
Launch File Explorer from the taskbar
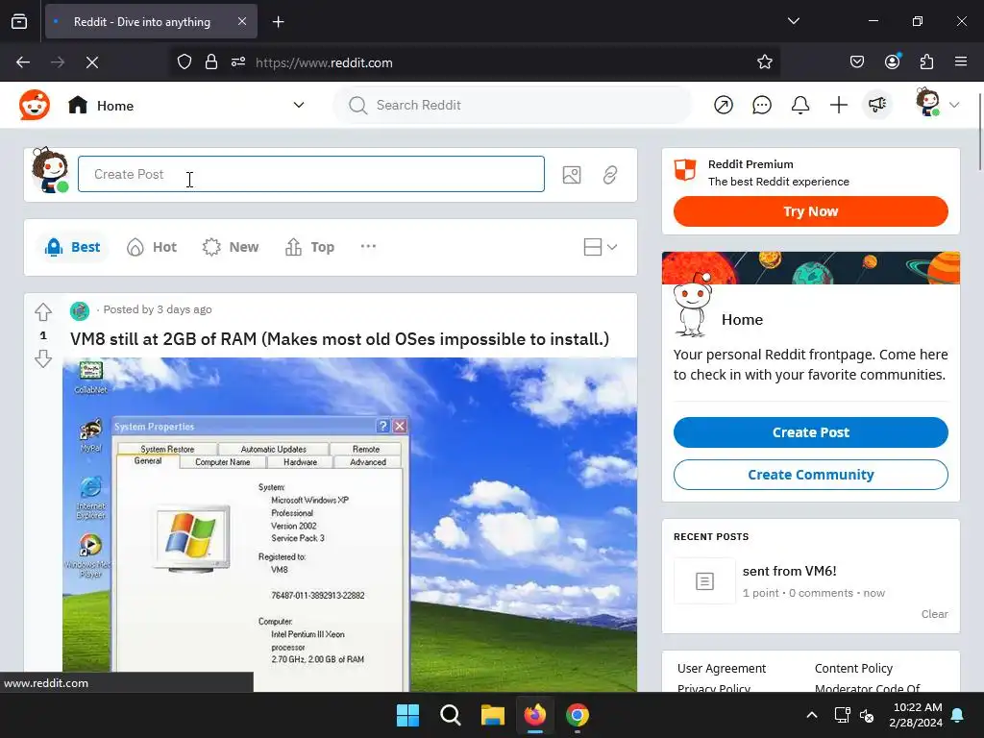pyautogui.click(x=493, y=715)
